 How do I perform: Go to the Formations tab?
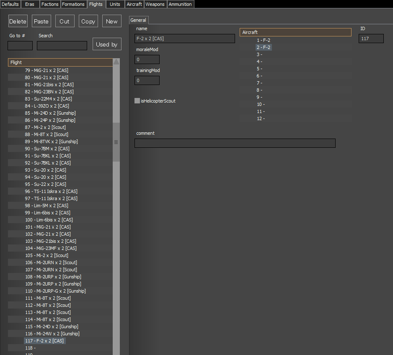pyautogui.click(x=73, y=4)
